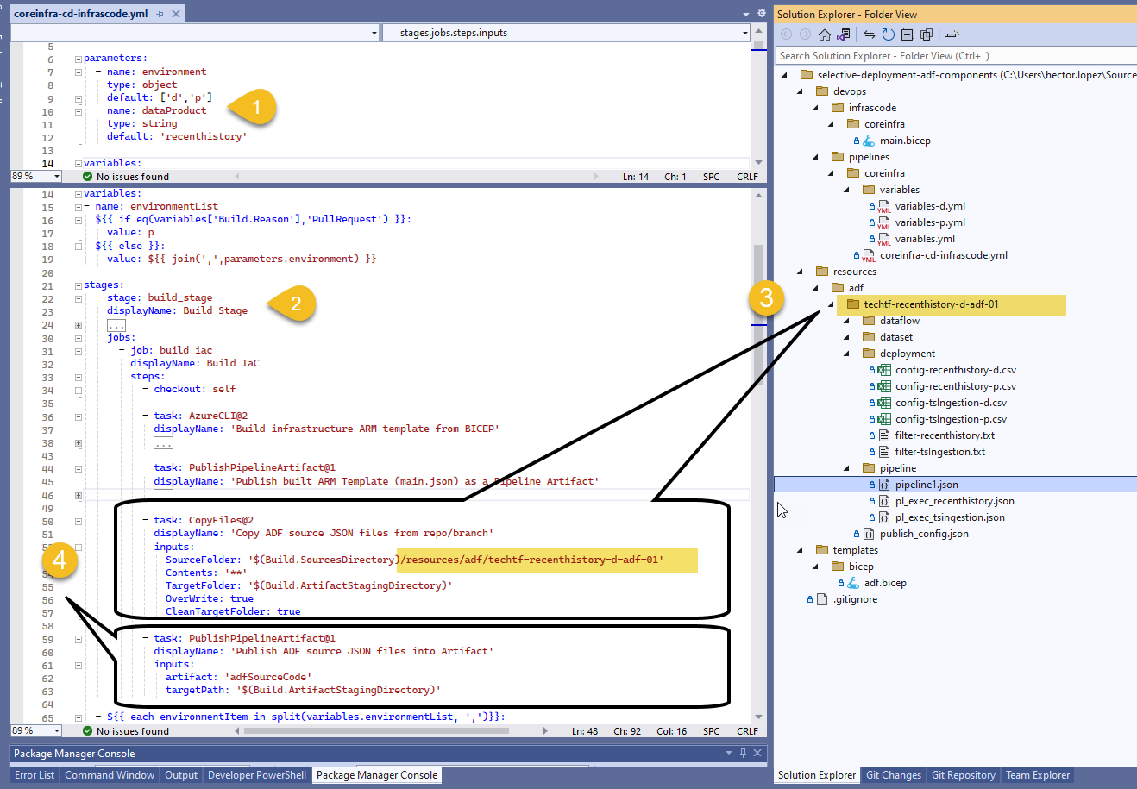The image size is (1137, 789).
Task: Refresh the Solution Explorer view
Action: tap(889, 34)
